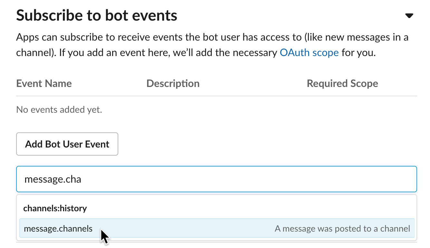Focus the event search field containing message.cha
Image resolution: width=430 pixels, height=248 pixels.
point(216,179)
